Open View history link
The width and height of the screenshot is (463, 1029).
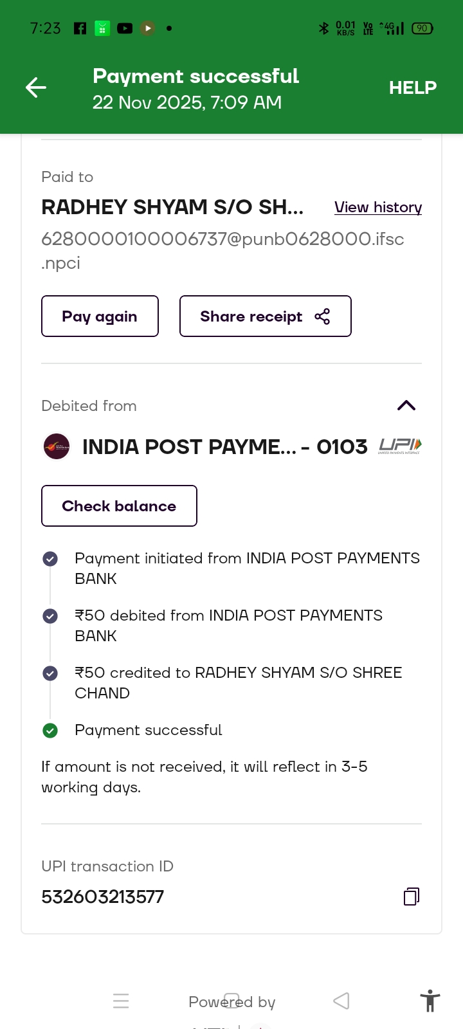(378, 207)
